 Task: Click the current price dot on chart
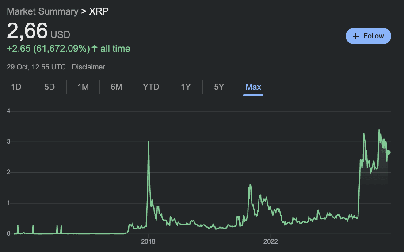pos(388,153)
